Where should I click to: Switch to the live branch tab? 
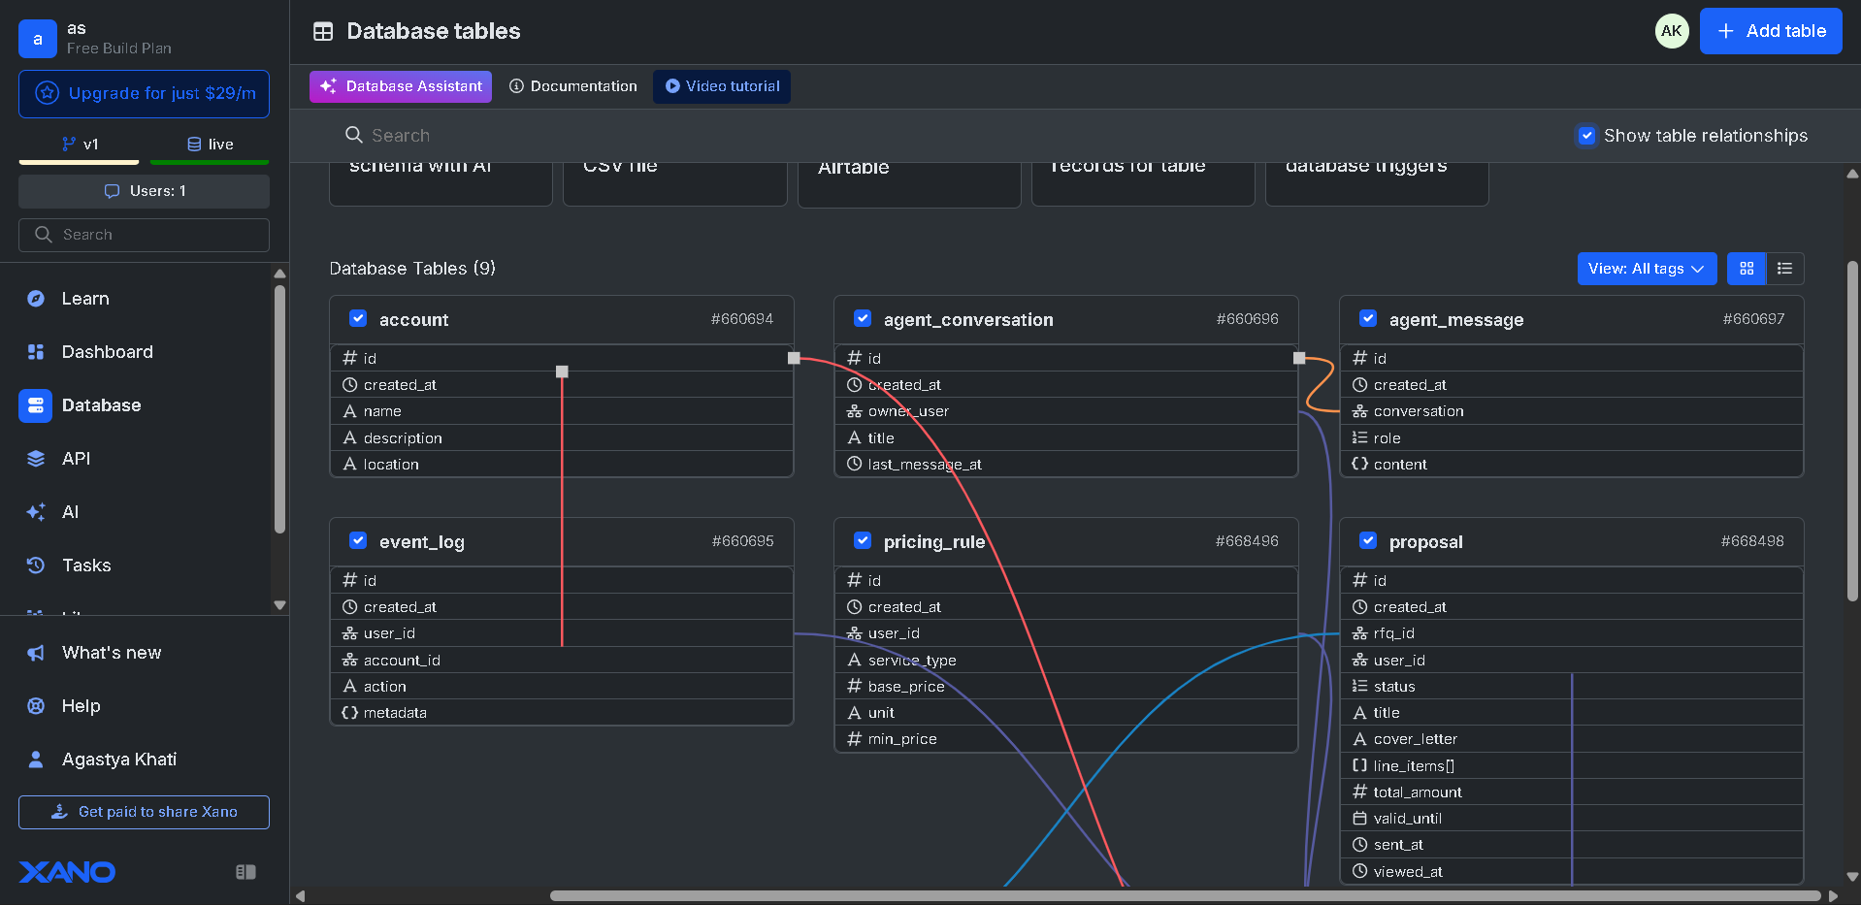pos(210,145)
